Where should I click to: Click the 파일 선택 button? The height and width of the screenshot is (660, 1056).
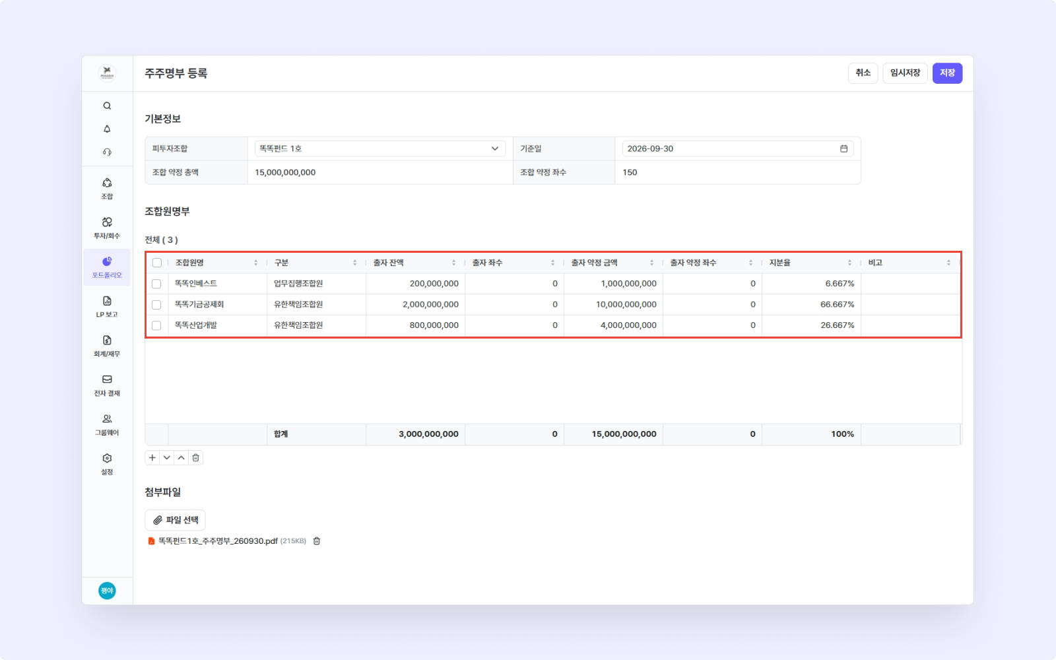click(175, 520)
